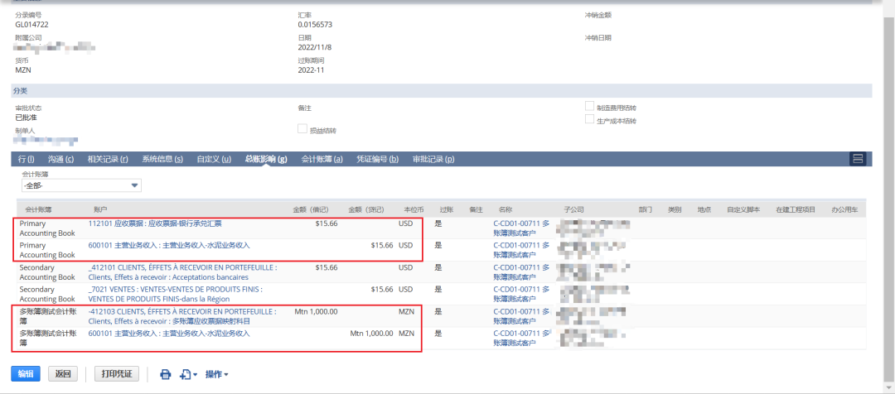Click the 返回 button

[x=63, y=374]
